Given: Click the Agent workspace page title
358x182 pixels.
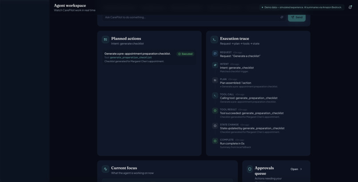Looking at the screenshot, I should [x=70, y=5].
